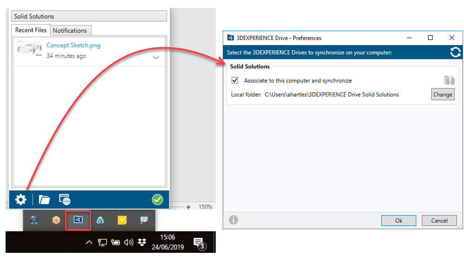Click the zoom in plus on slider
This screenshot has width=464, height=257.
click(188, 207)
